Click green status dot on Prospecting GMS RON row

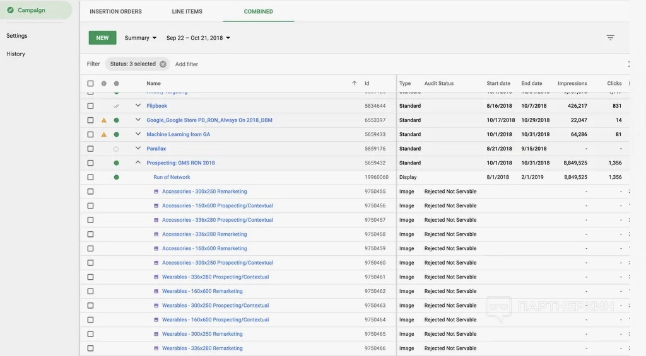coord(117,163)
